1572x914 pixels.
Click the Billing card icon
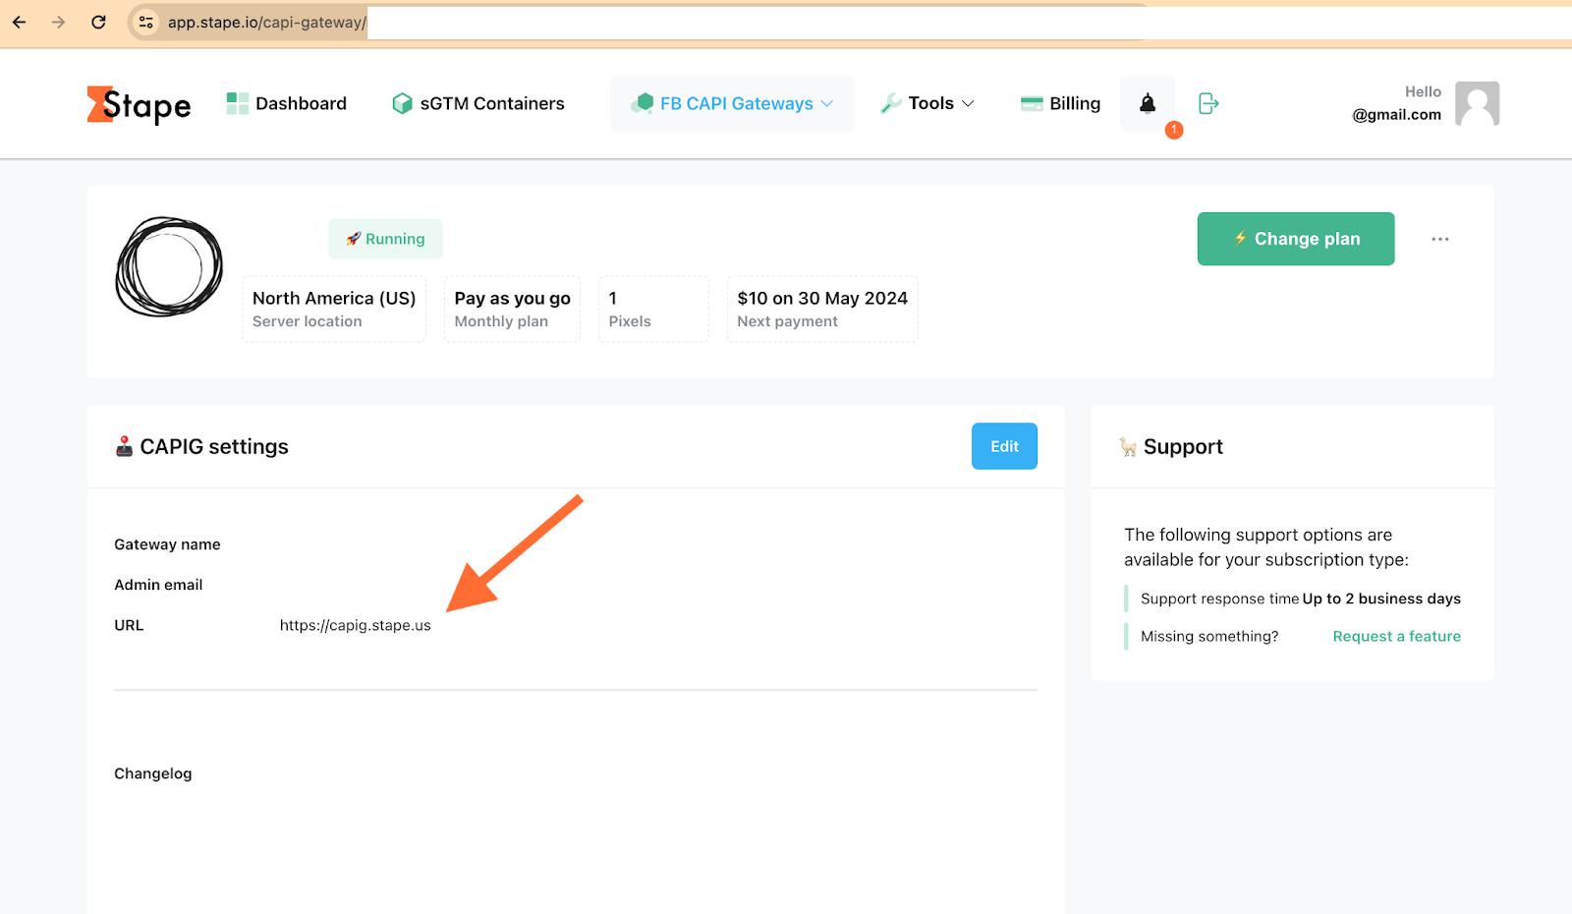pos(1032,103)
